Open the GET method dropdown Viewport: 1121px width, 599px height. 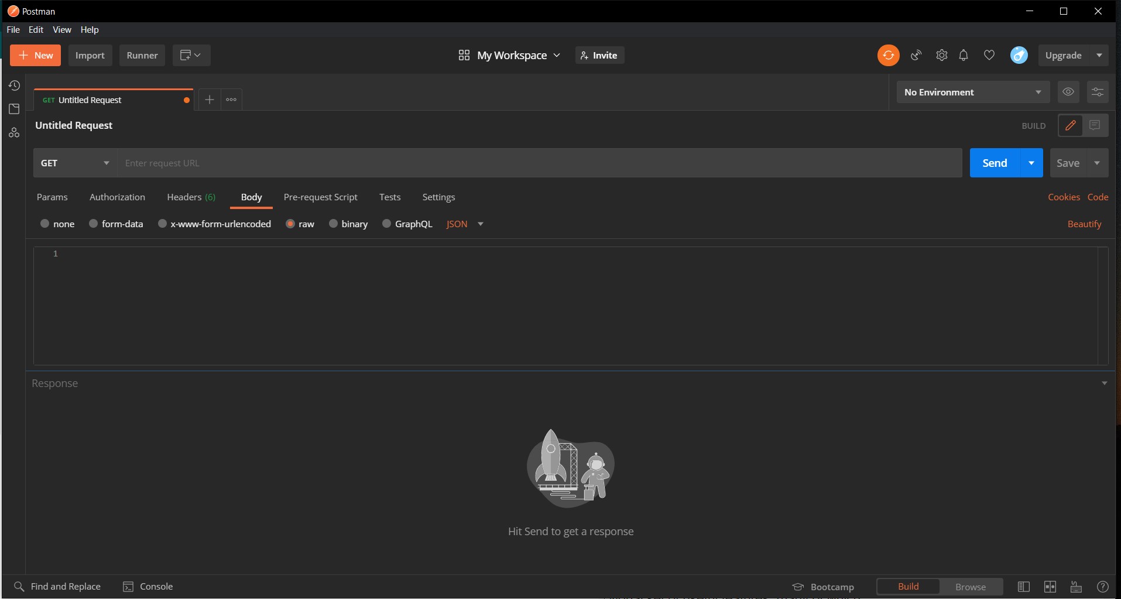click(x=75, y=163)
